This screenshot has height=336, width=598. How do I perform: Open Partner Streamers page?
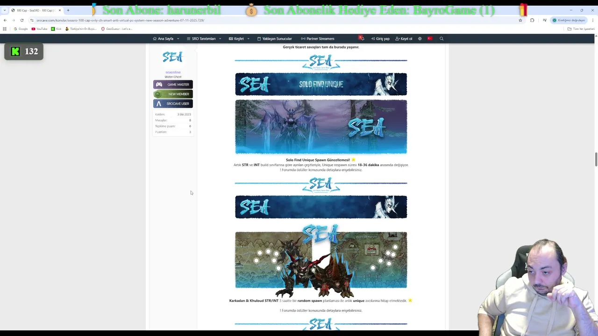[318, 39]
